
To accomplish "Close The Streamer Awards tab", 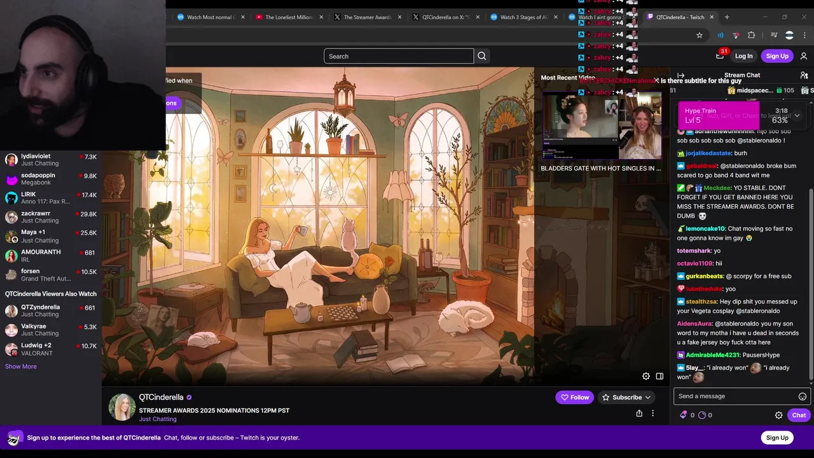I will pyautogui.click(x=399, y=17).
